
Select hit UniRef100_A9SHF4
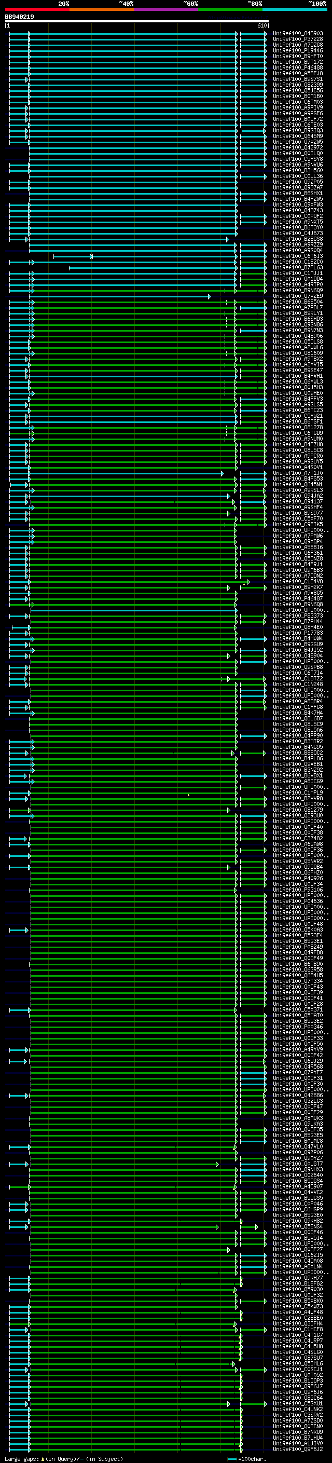click(x=298, y=508)
